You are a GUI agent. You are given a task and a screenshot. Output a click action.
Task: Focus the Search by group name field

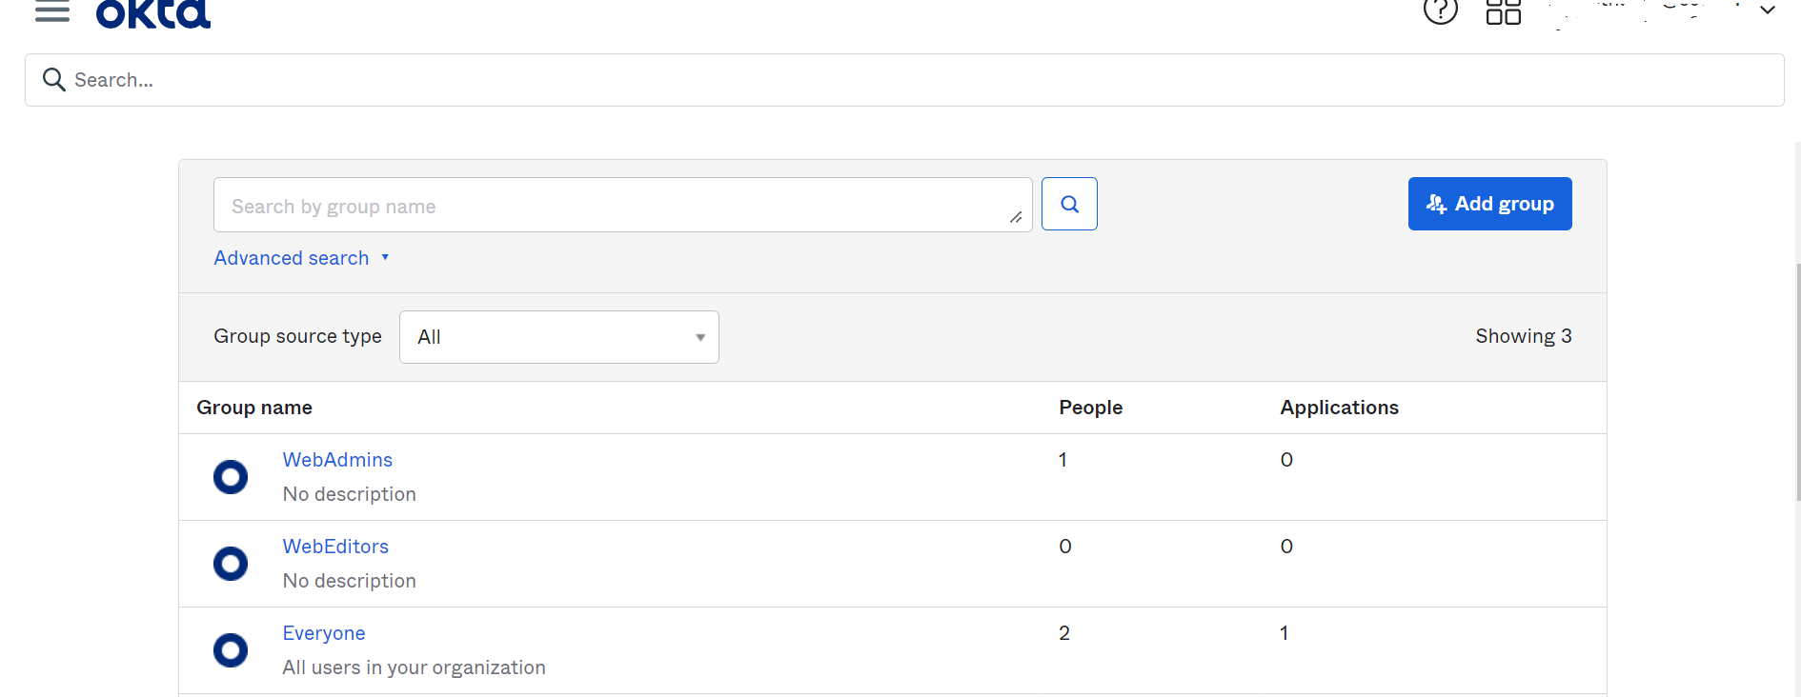610,206
